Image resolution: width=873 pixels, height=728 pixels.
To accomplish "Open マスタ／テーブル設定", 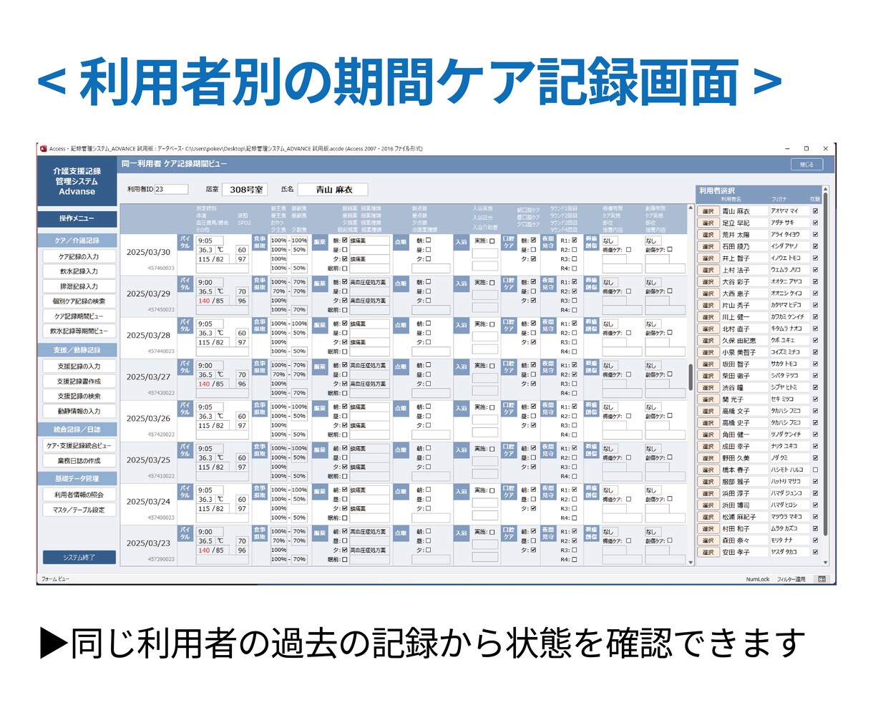I will 79,510.
